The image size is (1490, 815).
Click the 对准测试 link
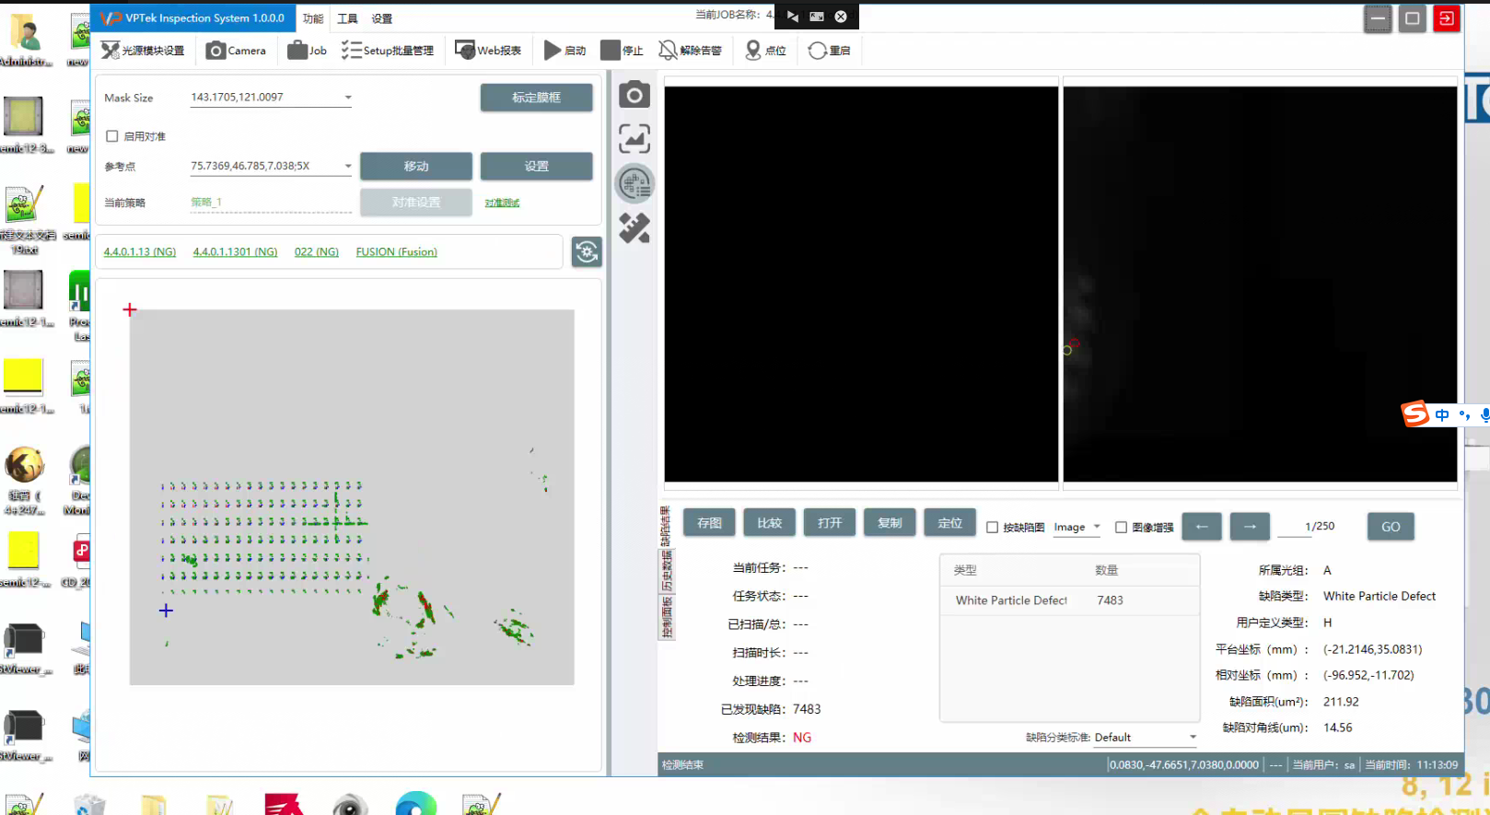[x=502, y=203]
